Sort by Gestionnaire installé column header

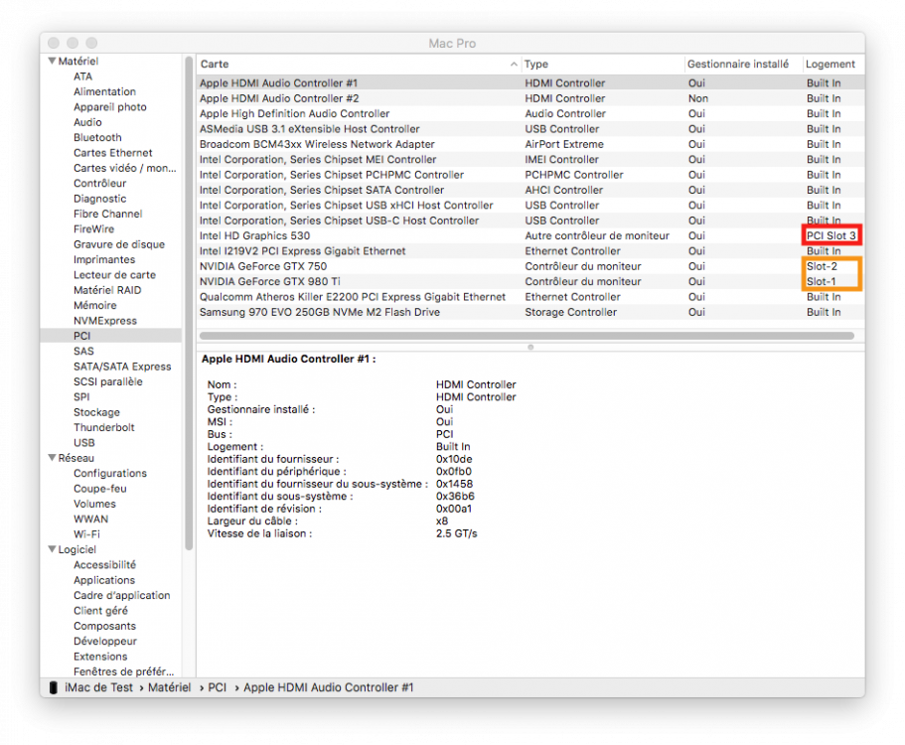pyautogui.click(x=738, y=64)
